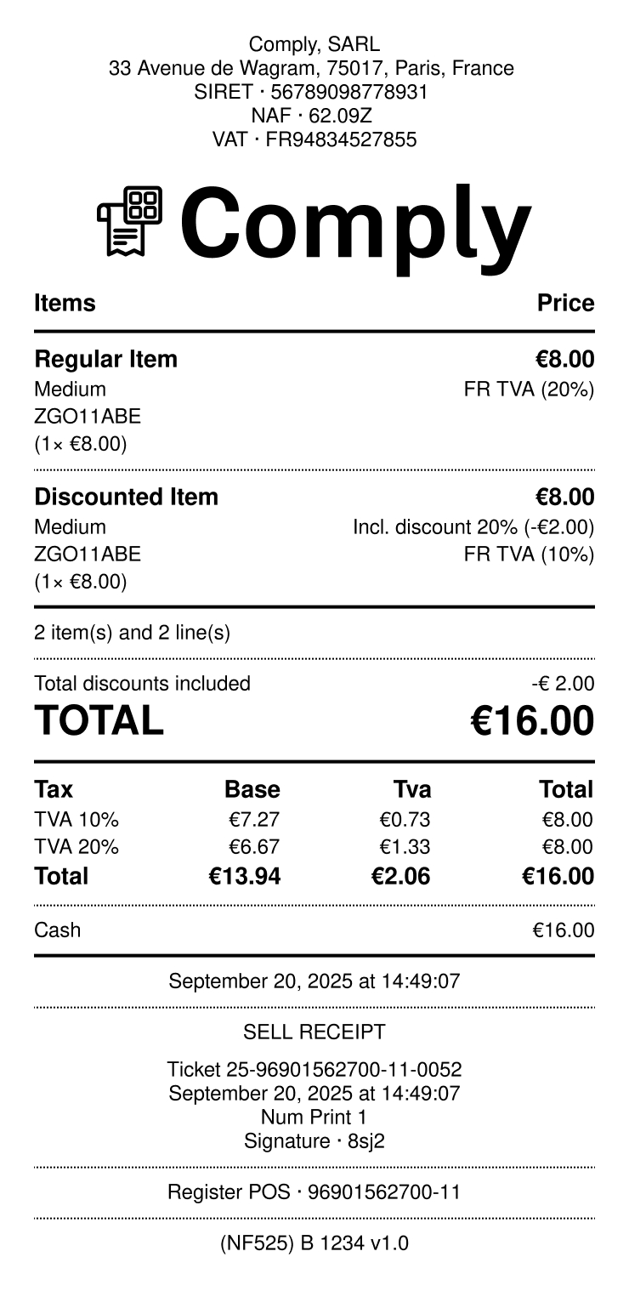629x1291 pixels.
Task: Select the FR TVA (10%) label
Action: click(x=529, y=555)
